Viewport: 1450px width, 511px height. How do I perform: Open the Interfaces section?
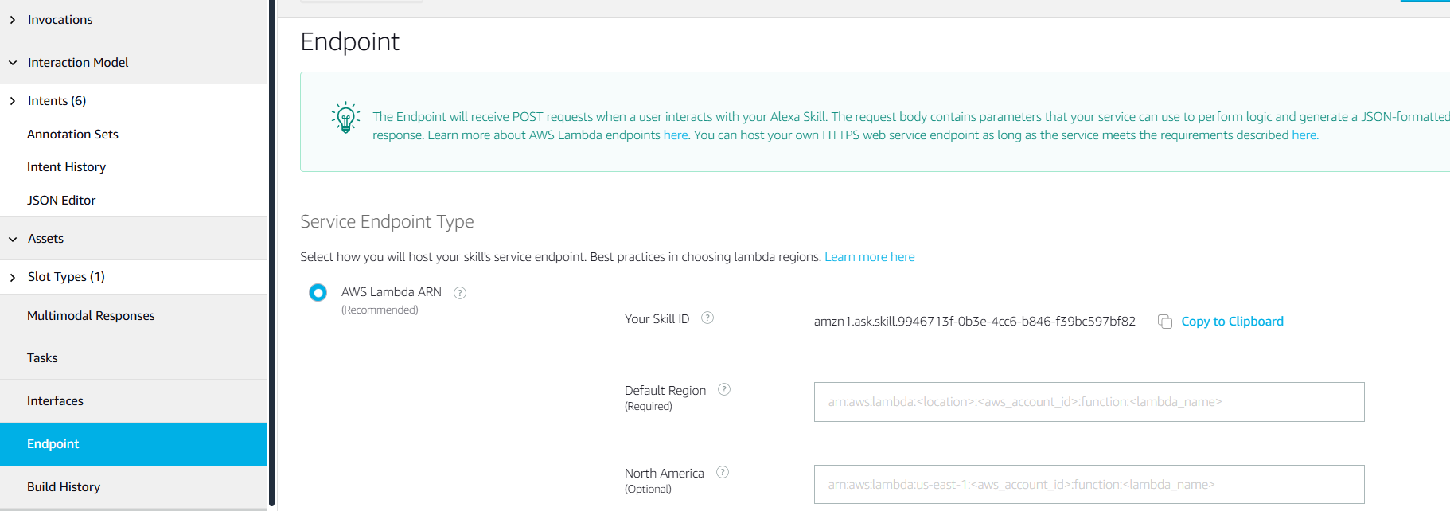click(x=55, y=401)
